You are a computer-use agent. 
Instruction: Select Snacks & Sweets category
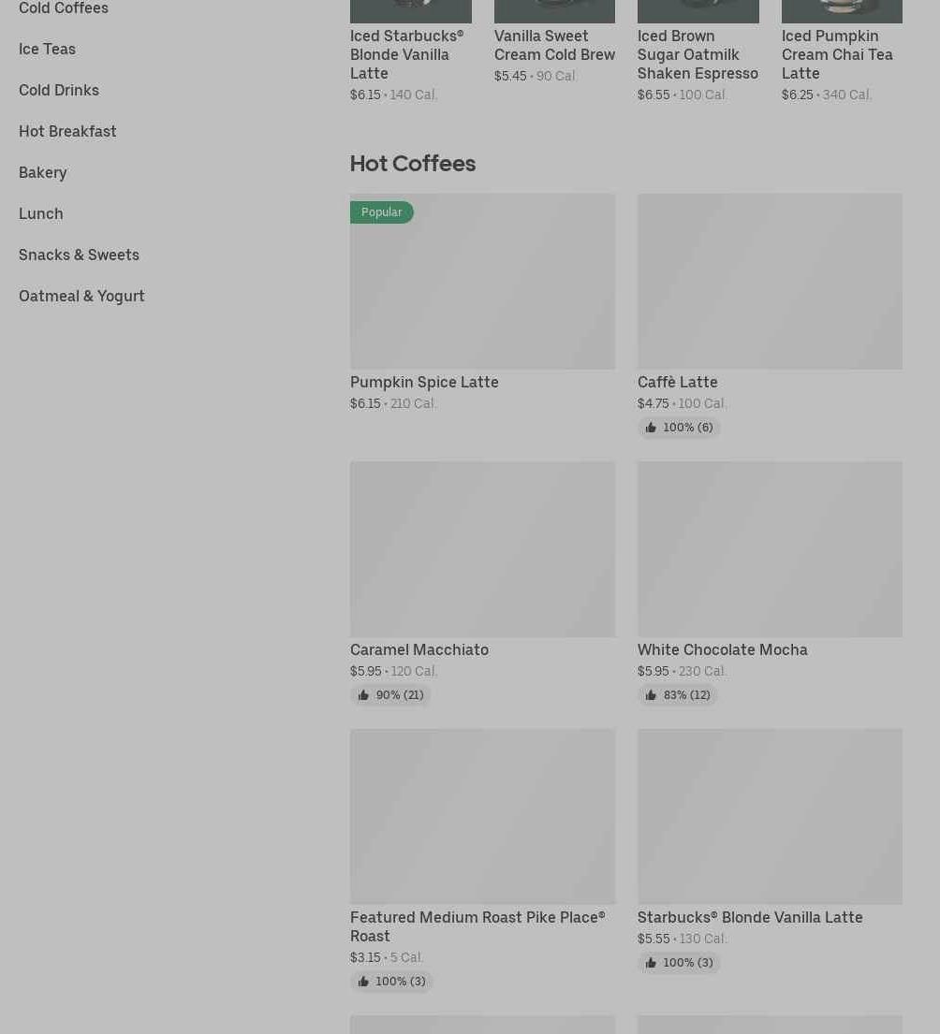click(x=79, y=255)
